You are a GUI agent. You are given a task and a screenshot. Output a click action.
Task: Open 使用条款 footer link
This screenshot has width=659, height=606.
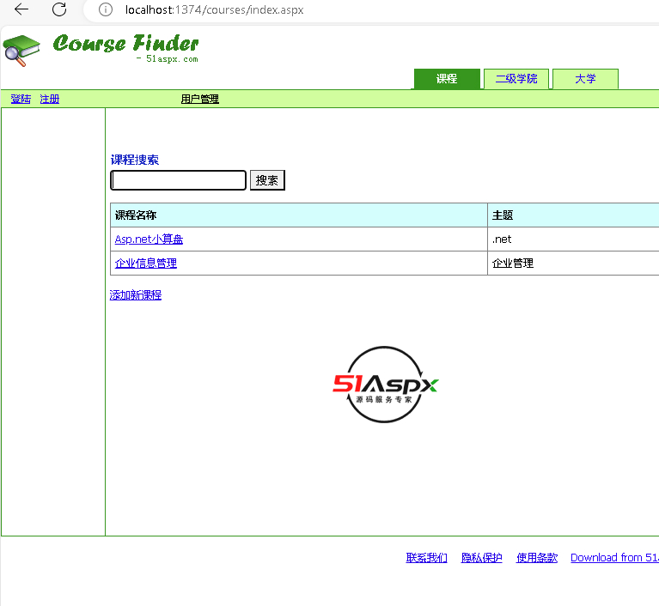(537, 558)
